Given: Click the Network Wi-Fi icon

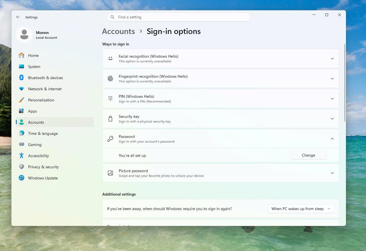Looking at the screenshot, I should click(x=21, y=89).
